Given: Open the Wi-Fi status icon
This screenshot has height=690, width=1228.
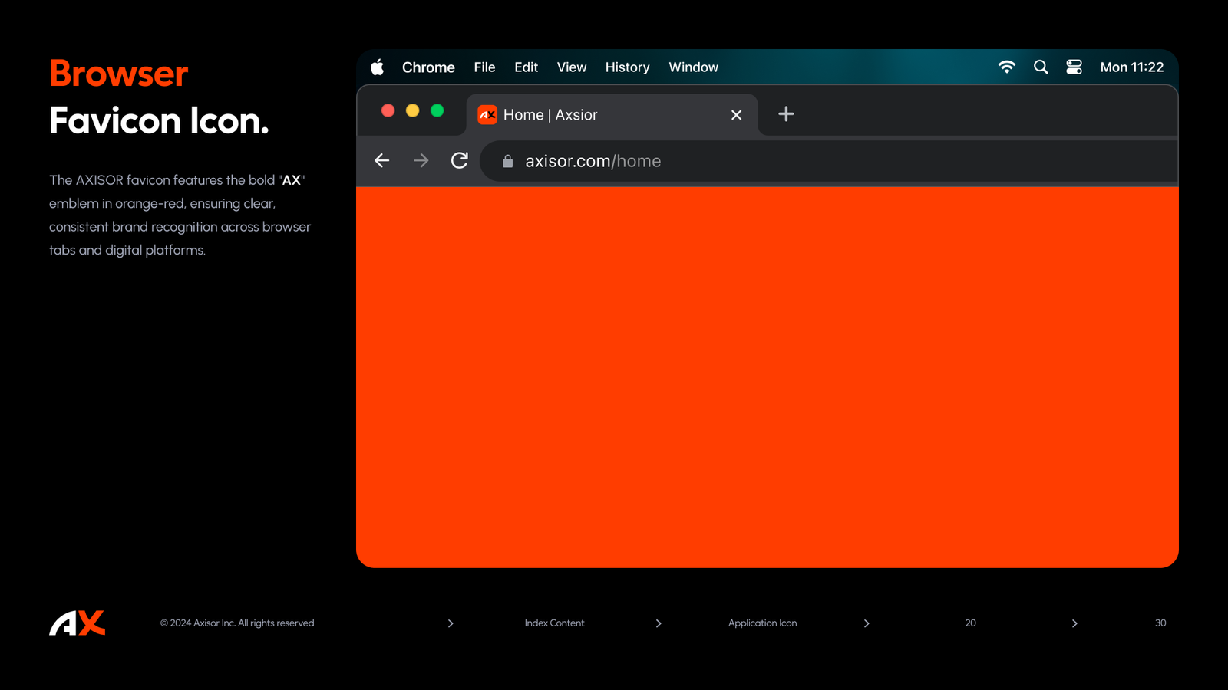Looking at the screenshot, I should click(x=1006, y=67).
